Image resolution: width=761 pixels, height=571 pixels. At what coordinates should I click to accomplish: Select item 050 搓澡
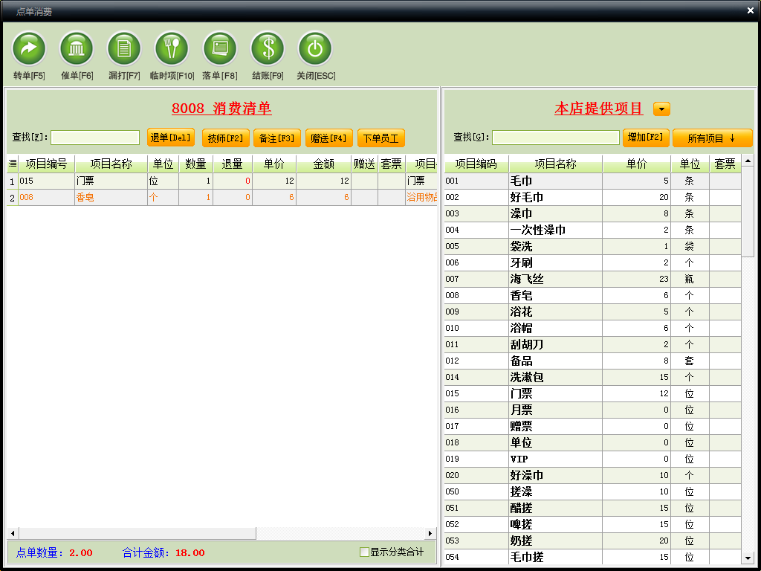point(592,491)
